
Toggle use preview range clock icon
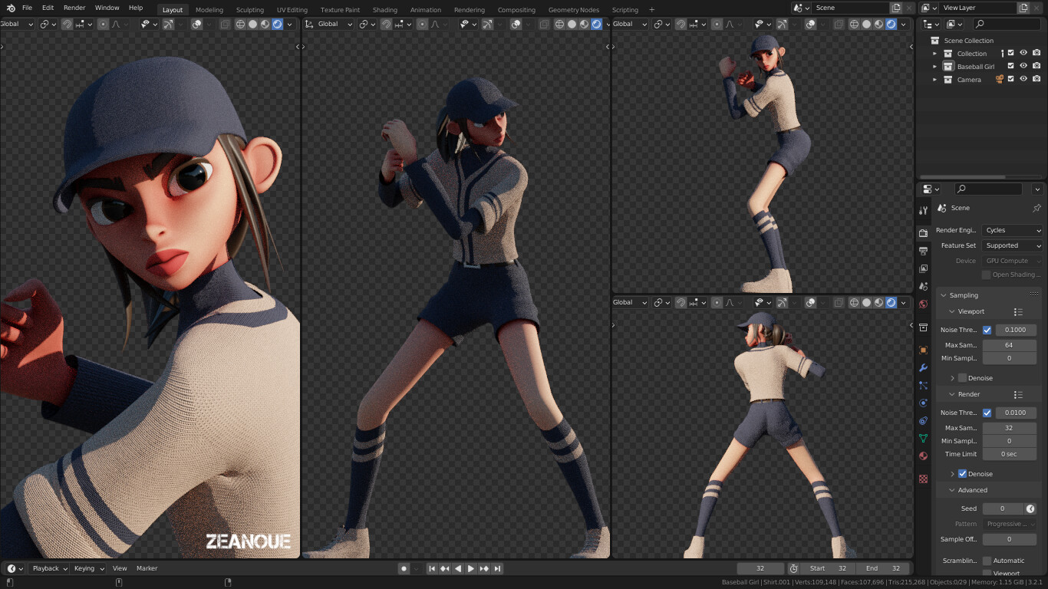point(793,568)
